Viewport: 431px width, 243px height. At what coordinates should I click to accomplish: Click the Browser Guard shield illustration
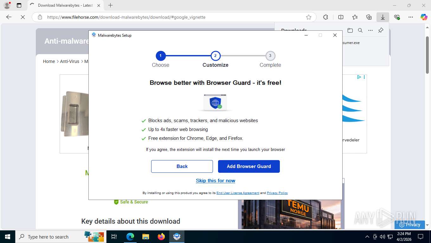tap(215, 102)
